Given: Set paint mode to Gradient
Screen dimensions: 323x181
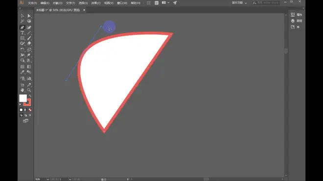Looking at the screenshot, I should tap(25, 110).
